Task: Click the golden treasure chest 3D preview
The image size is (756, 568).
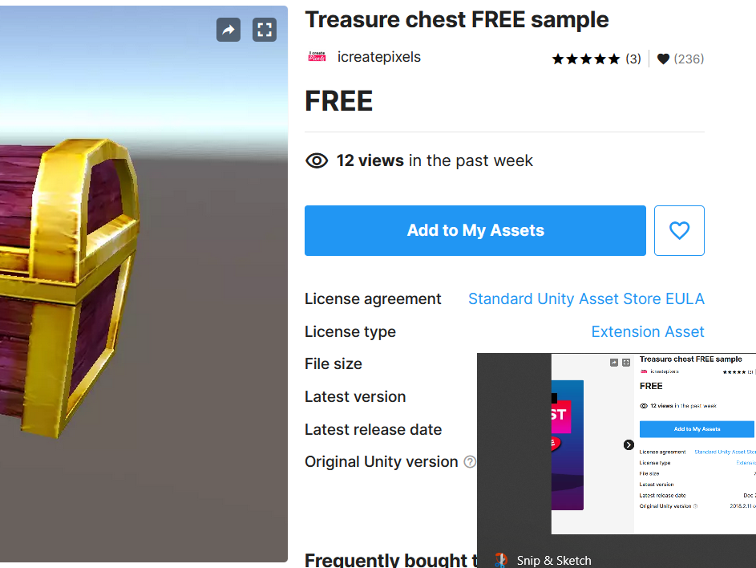Action: pos(69,288)
